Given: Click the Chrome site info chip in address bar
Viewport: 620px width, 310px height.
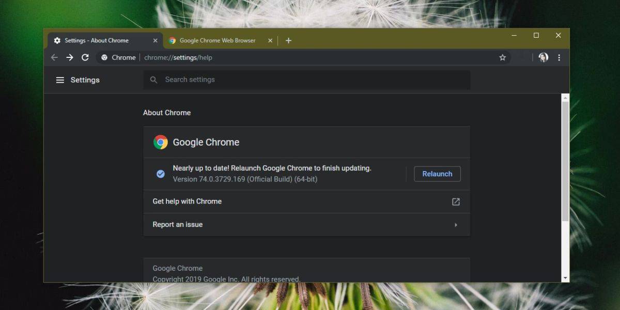Looking at the screenshot, I should pyautogui.click(x=118, y=57).
